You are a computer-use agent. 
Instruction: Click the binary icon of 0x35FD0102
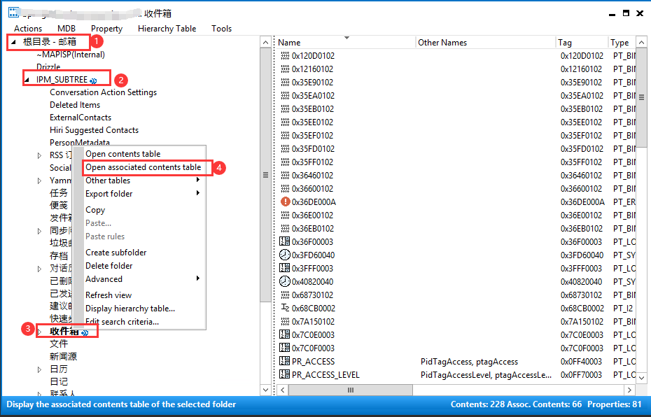285,148
